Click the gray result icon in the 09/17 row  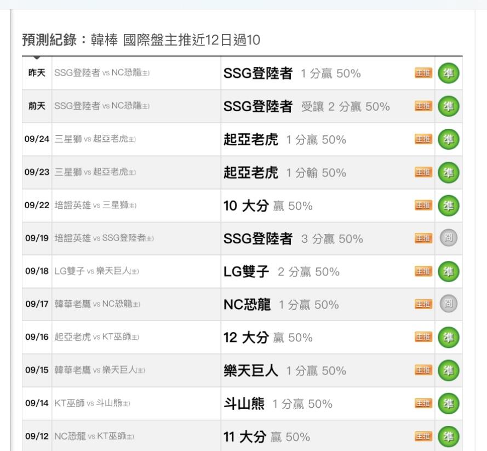(x=449, y=304)
